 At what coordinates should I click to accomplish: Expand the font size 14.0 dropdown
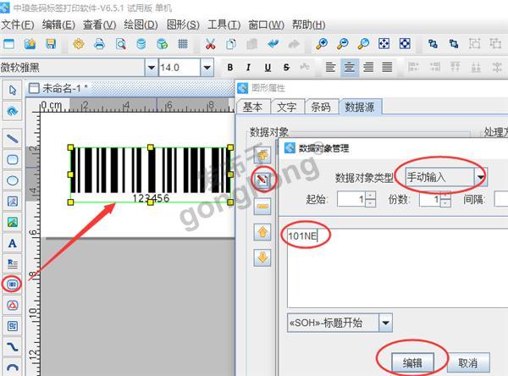coord(207,68)
